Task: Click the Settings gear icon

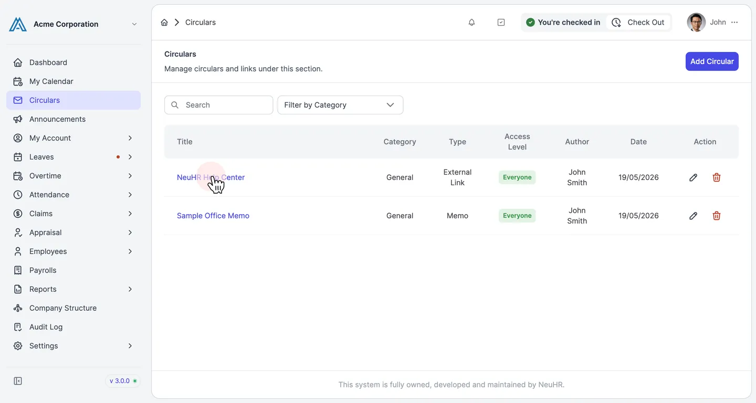Action: [18, 346]
